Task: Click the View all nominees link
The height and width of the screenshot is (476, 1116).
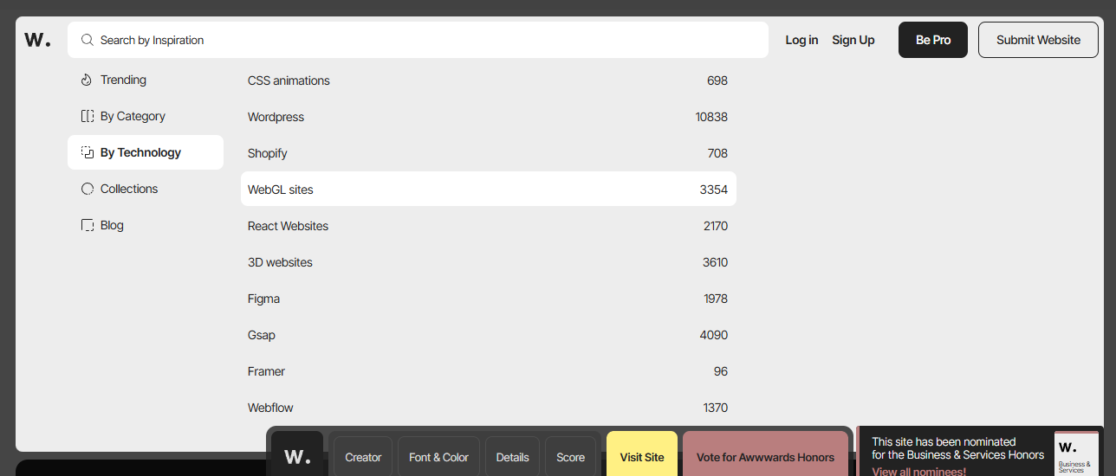Action: click(918, 471)
